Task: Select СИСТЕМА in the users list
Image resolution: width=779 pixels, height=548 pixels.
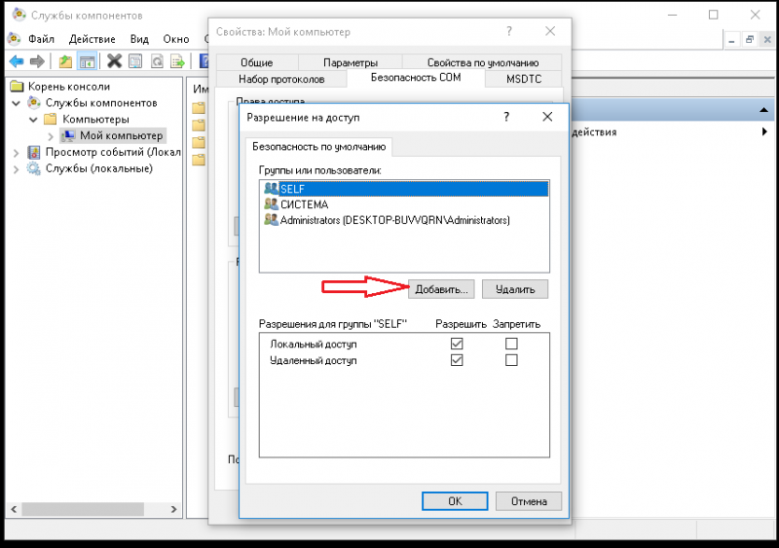Action: 303,205
